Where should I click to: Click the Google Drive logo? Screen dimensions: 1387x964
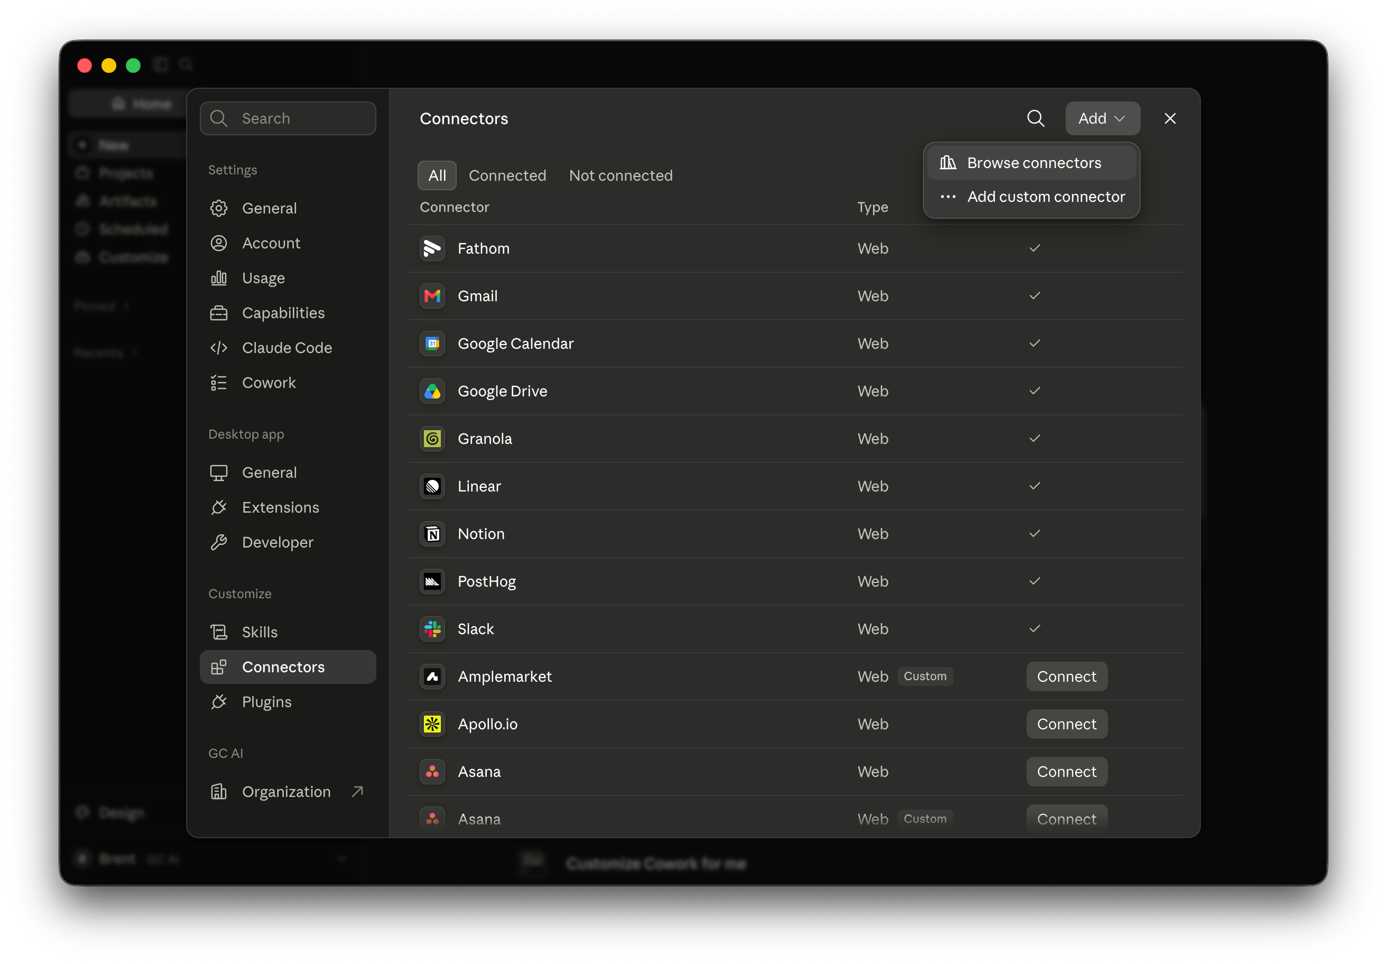(432, 392)
